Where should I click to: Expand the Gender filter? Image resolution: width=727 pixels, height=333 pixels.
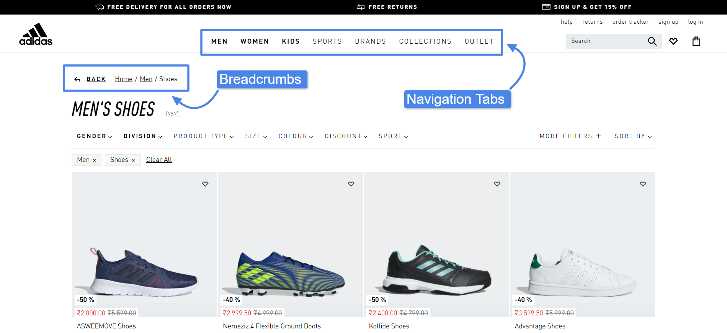click(95, 136)
